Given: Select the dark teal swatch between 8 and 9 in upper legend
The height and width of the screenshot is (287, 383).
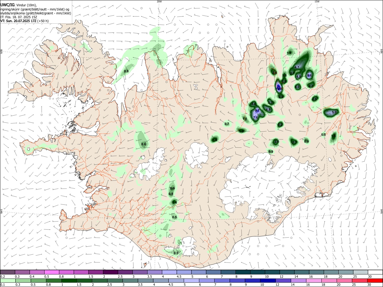Looking at the screenshot, I should coord(243,272).
